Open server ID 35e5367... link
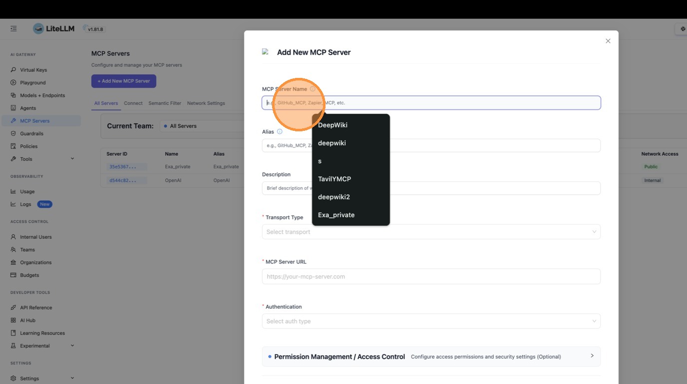The width and height of the screenshot is (687, 384). [x=123, y=167]
